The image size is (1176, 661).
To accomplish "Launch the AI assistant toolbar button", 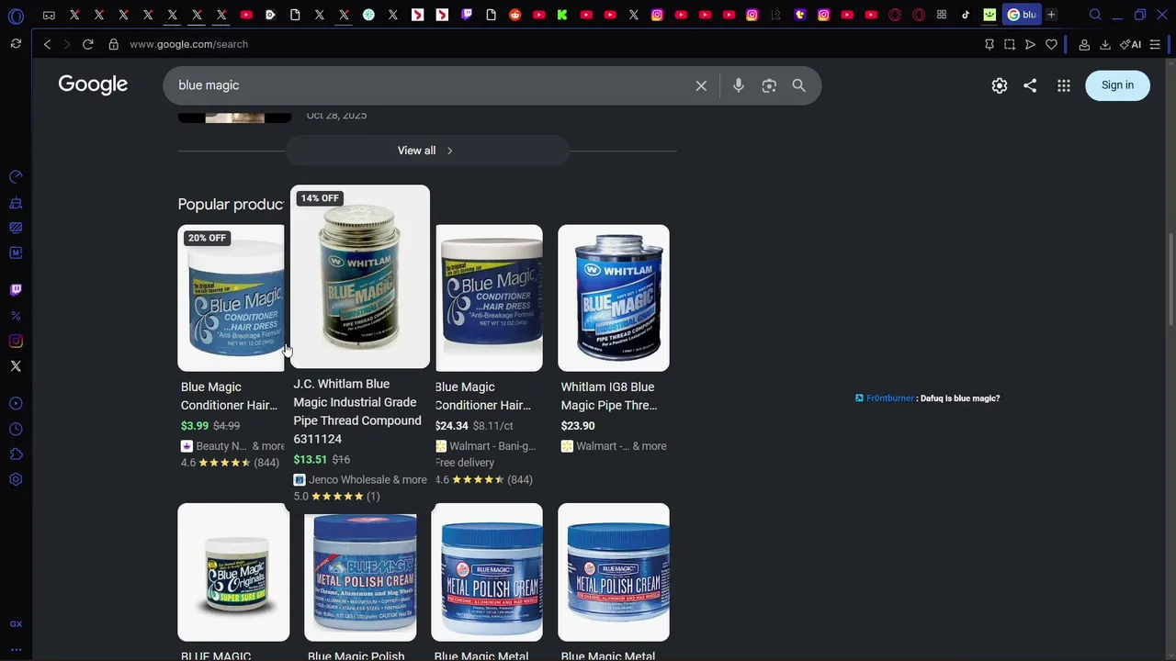I will pyautogui.click(x=1131, y=44).
